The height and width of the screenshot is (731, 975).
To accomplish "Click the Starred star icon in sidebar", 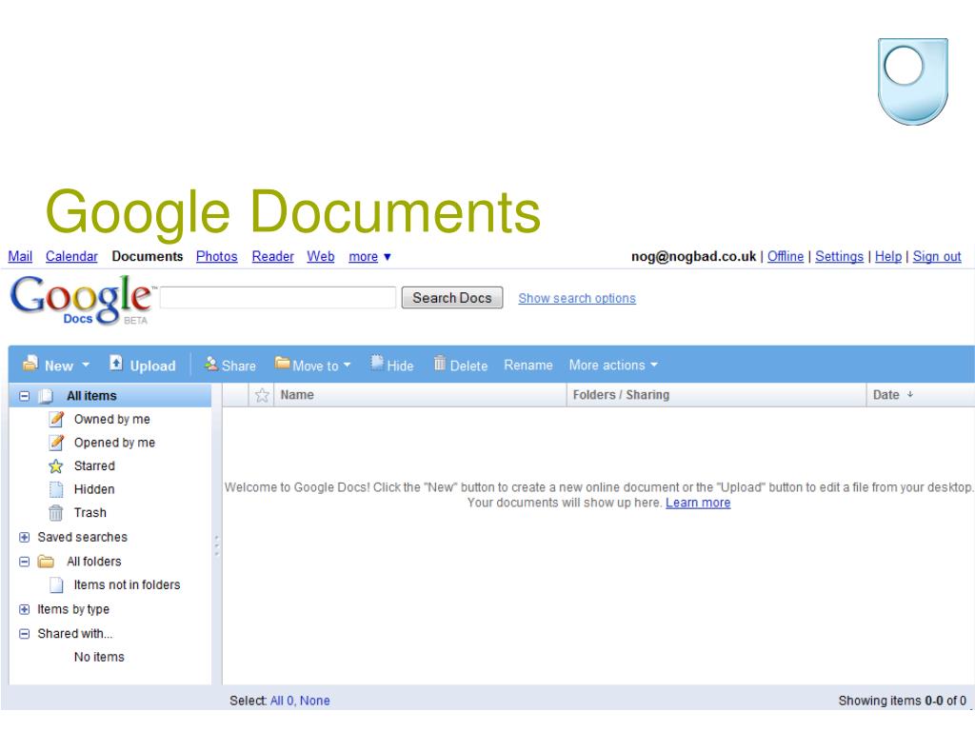I will 56,465.
